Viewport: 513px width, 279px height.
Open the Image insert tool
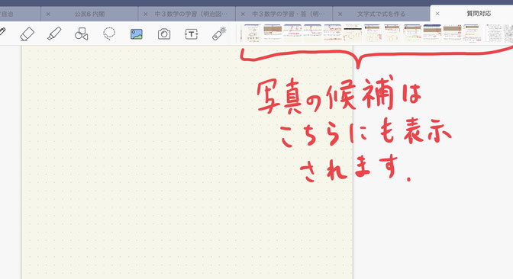point(137,34)
